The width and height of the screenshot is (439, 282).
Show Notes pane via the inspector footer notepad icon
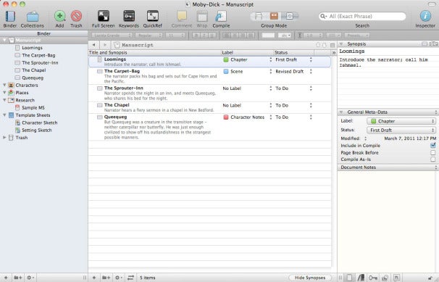pos(349,278)
